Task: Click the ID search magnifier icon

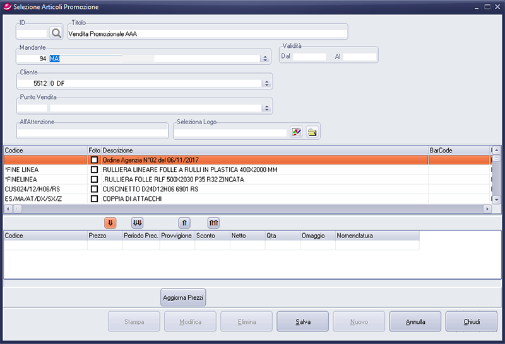Action: 57,33
